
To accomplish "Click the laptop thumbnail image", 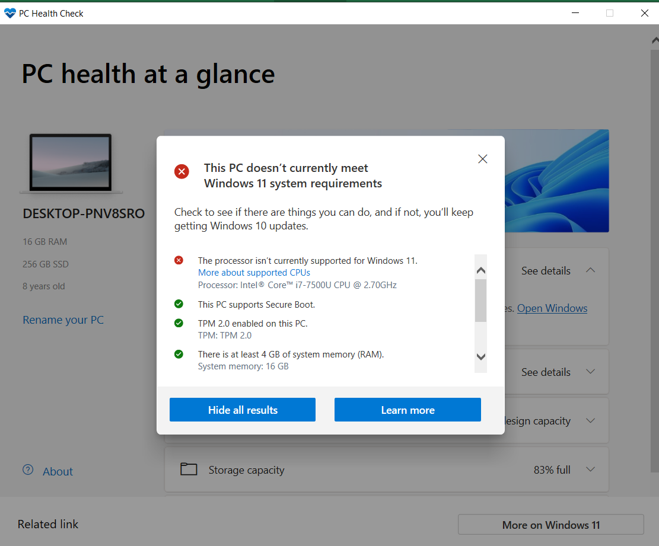I will [71, 163].
